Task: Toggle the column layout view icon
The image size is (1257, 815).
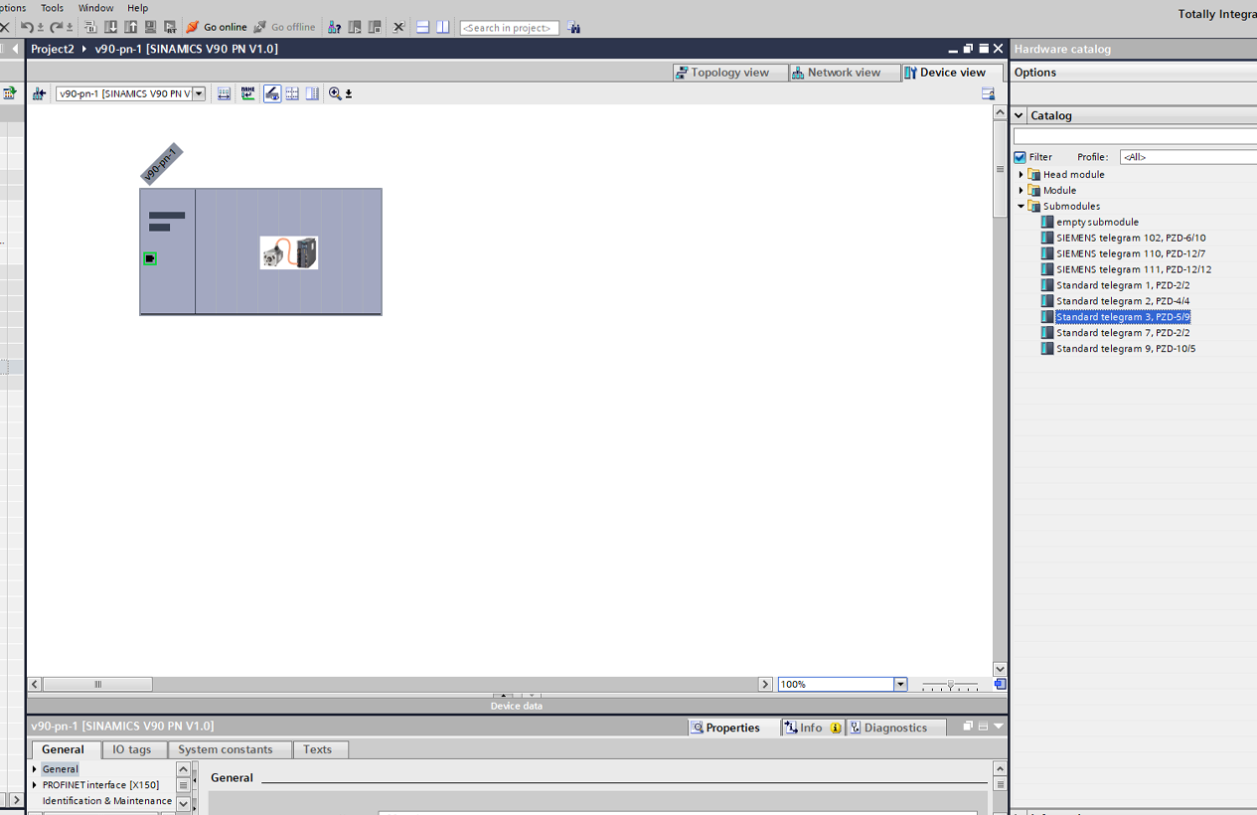Action: coord(312,93)
